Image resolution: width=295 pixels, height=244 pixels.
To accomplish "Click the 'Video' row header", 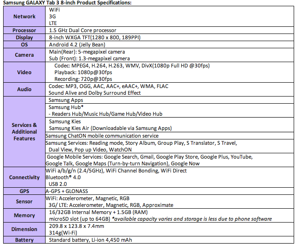I will point(24,72).
